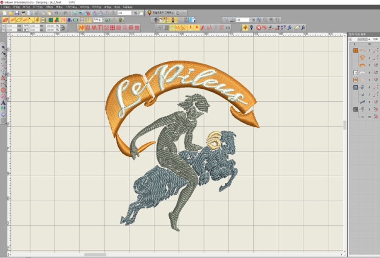Click the yellow highlighted orange figure icon

tap(245, 28)
